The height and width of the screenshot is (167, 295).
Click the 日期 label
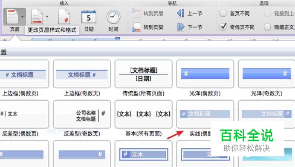pos(89,29)
